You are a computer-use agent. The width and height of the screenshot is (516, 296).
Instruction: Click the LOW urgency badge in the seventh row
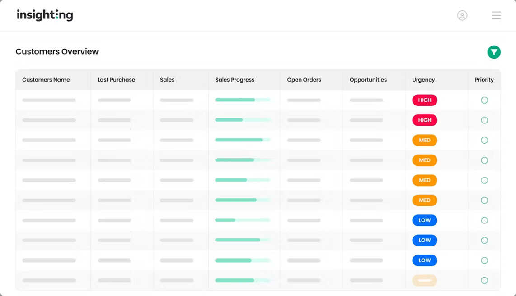click(x=424, y=220)
